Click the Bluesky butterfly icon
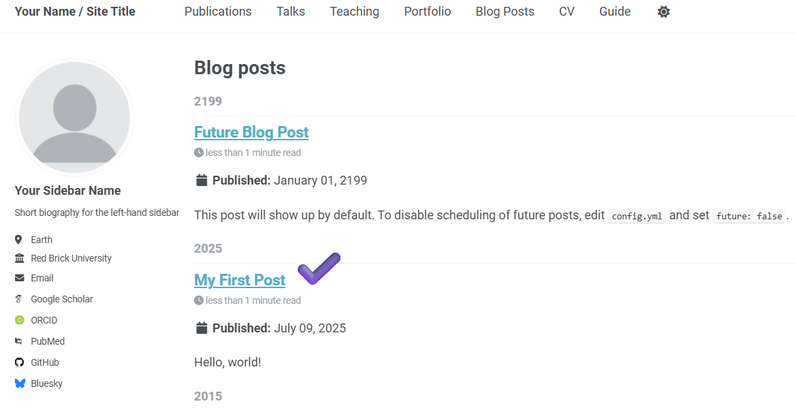The width and height of the screenshot is (796, 408). pos(20,383)
